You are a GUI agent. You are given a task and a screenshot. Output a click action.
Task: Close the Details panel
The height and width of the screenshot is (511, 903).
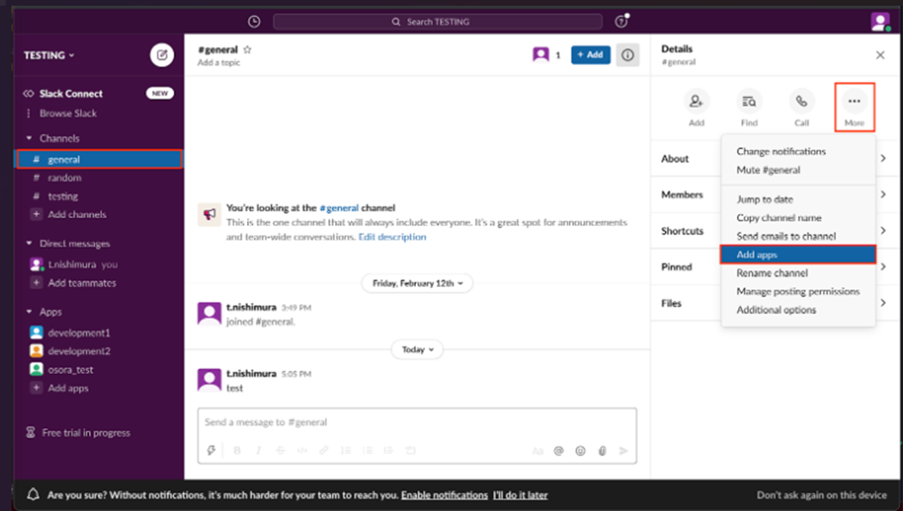(880, 56)
